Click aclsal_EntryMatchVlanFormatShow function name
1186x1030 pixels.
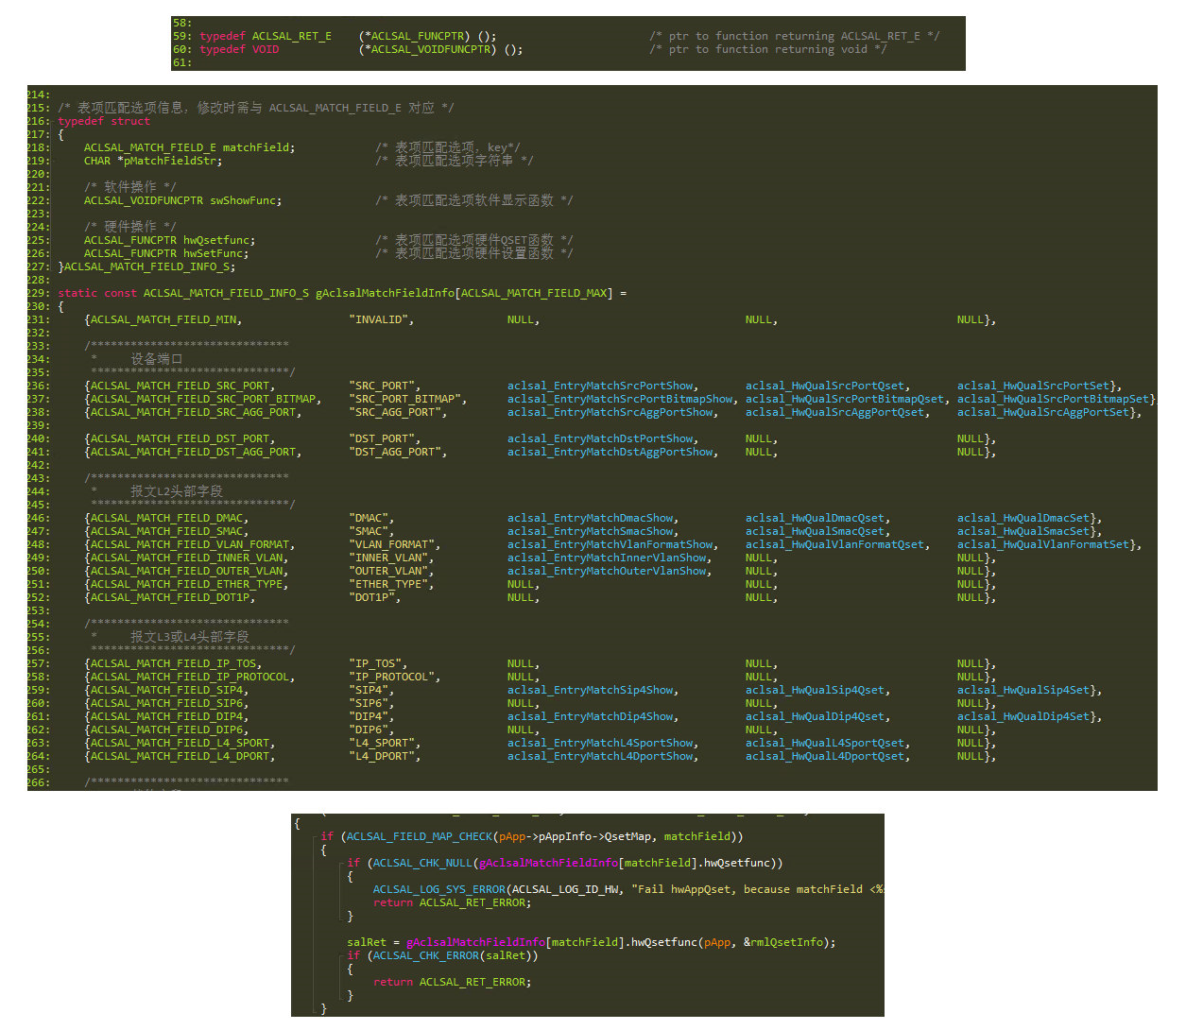tap(610, 544)
